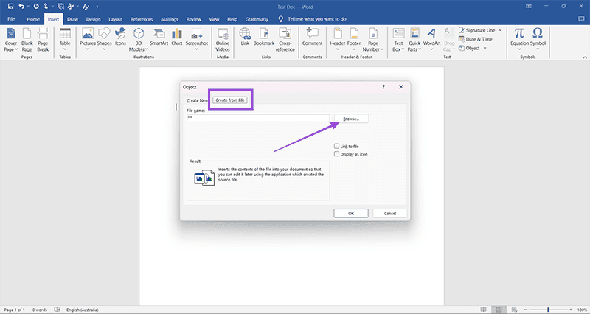Adjust the zoom slider in status bar

pos(549,309)
